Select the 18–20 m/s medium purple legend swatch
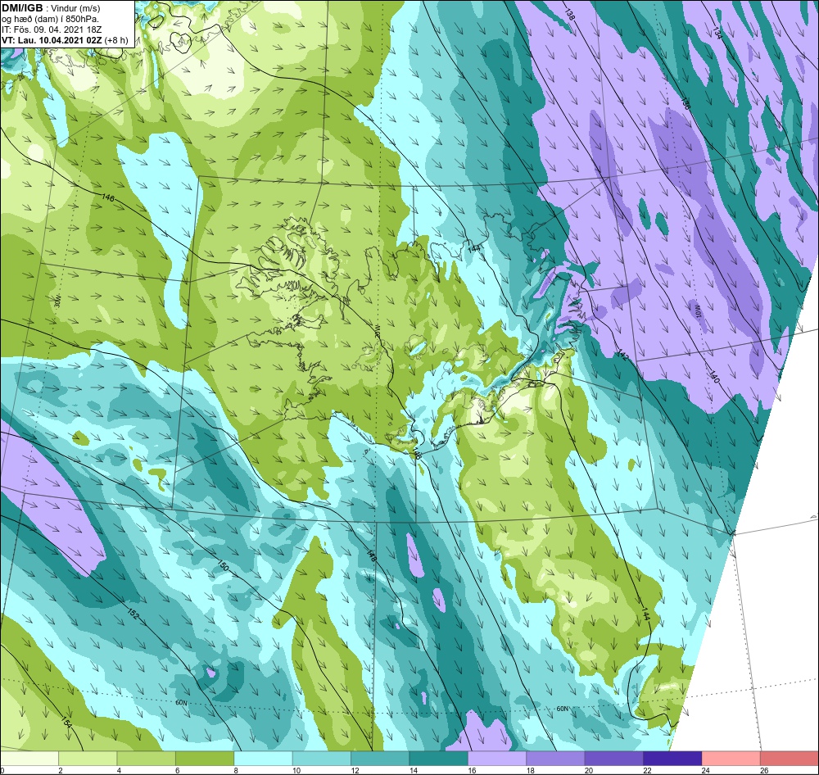Viewport: 819px width, 775px height. tap(556, 758)
